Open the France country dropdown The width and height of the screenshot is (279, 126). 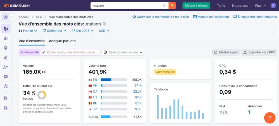point(28,31)
